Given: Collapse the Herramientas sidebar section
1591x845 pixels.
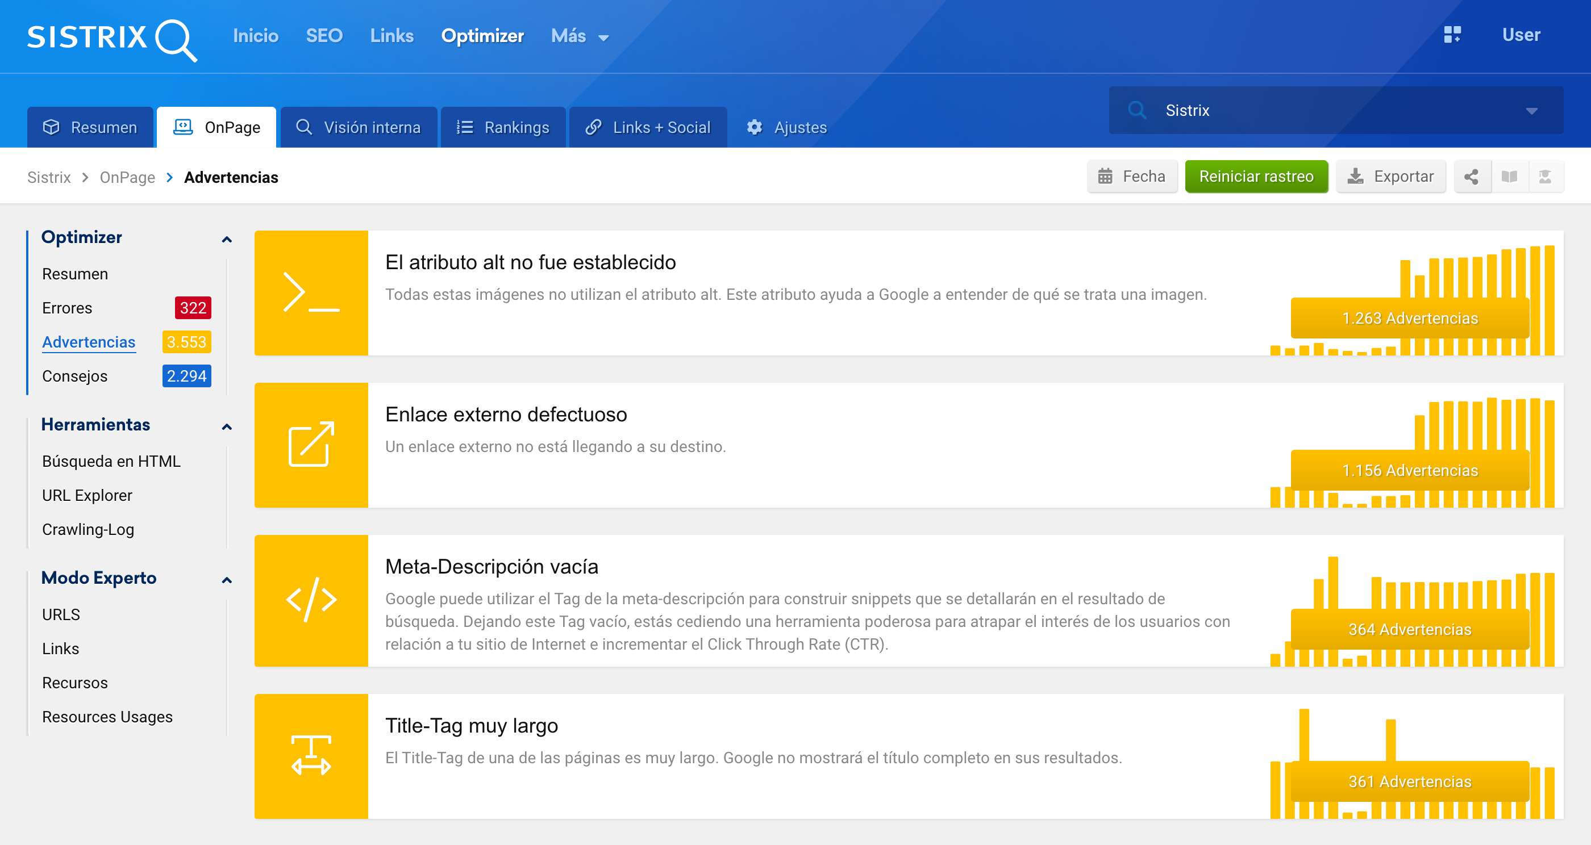Looking at the screenshot, I should [227, 426].
